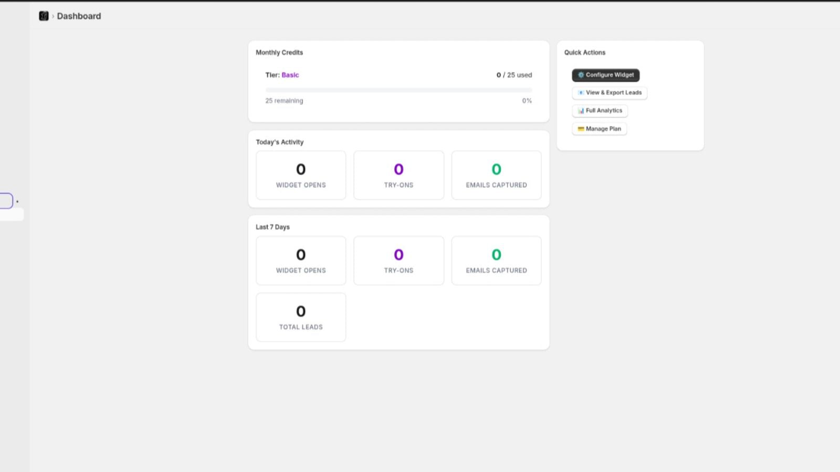Click the Manage Plan button
This screenshot has width=840, height=472.
[x=600, y=129]
